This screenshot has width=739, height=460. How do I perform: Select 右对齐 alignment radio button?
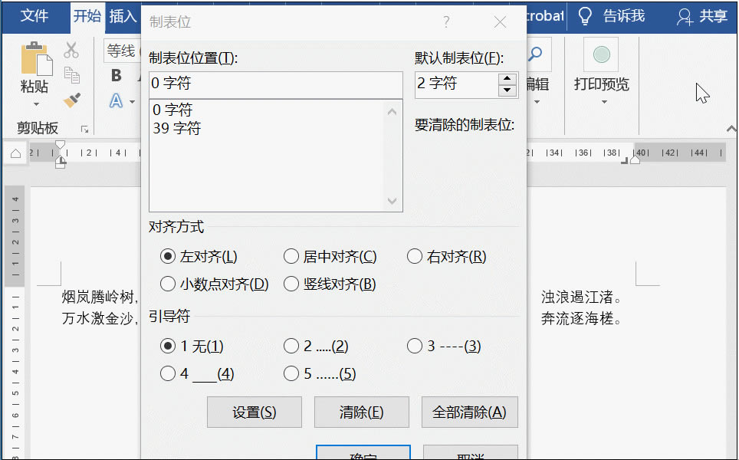click(x=415, y=256)
